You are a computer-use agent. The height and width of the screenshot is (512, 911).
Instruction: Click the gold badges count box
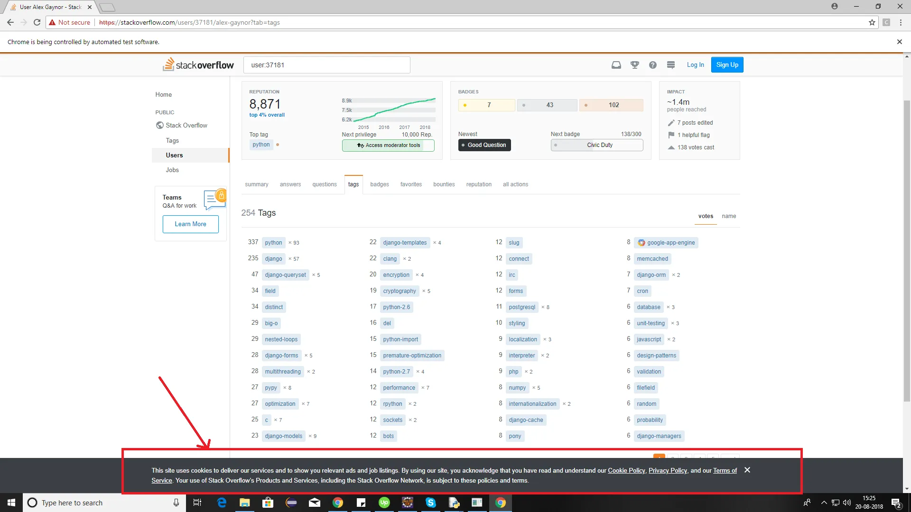click(486, 105)
